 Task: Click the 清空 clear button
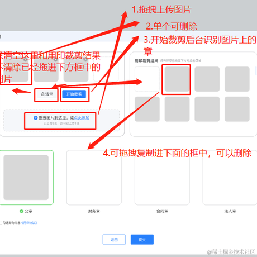point(46,94)
